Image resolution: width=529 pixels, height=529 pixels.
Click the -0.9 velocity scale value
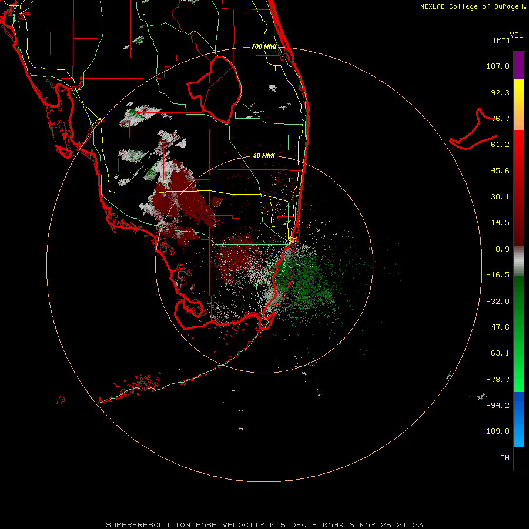[500, 249]
